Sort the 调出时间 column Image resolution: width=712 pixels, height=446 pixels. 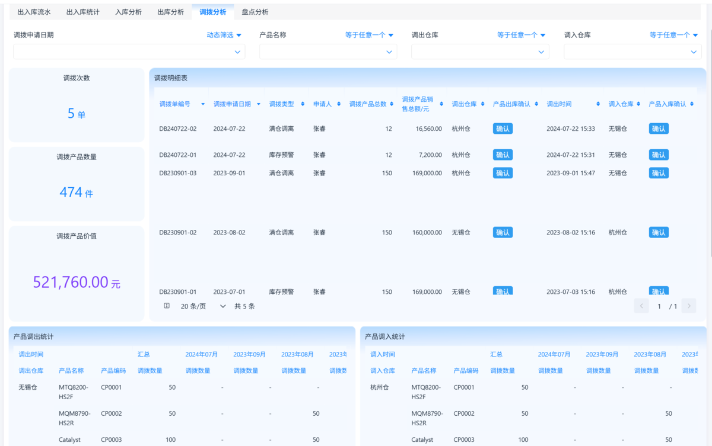(x=598, y=104)
